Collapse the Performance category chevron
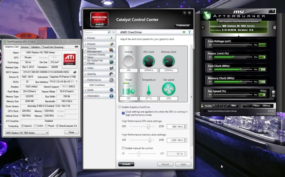This screenshot has height=177, width=285. coord(86,80)
